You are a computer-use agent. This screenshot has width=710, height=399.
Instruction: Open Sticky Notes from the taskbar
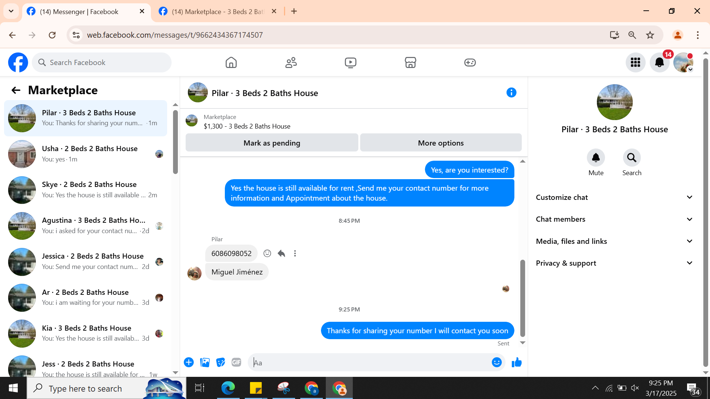256,388
